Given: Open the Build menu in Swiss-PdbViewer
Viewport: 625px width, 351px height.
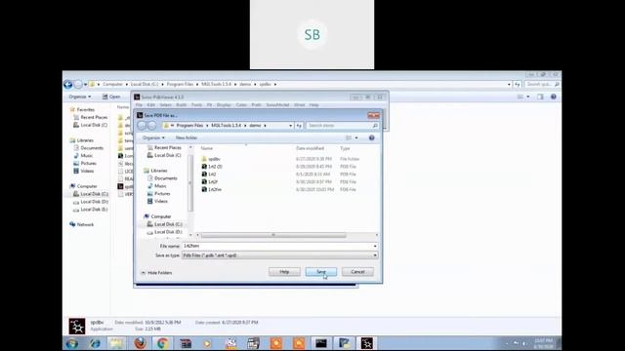Looking at the screenshot, I should pos(182,105).
